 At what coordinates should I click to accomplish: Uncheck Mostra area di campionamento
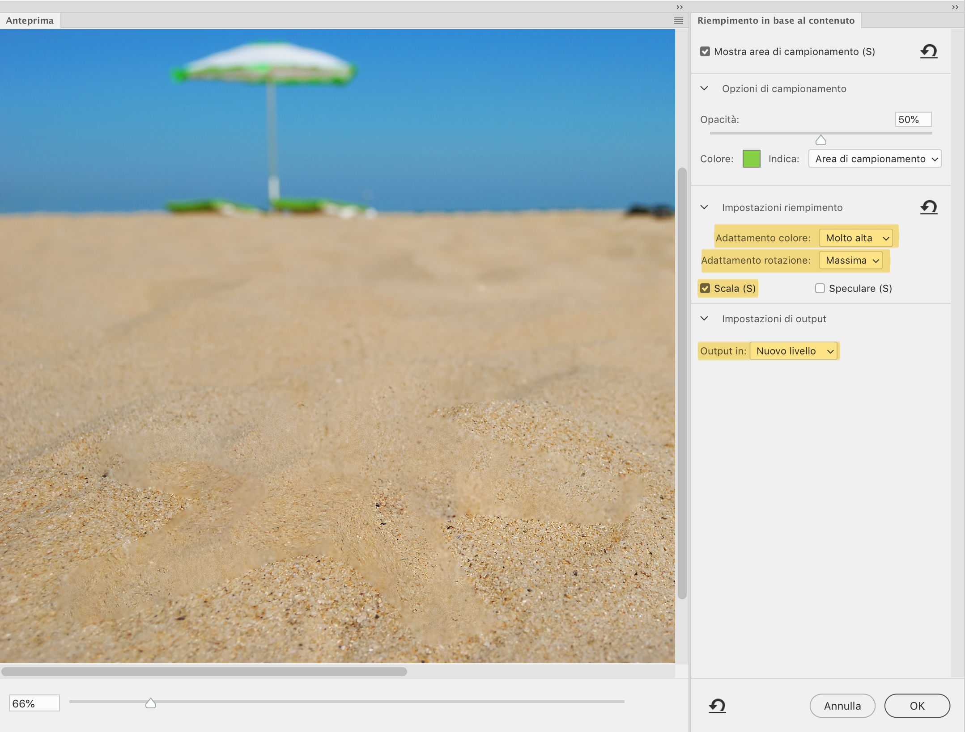point(705,51)
